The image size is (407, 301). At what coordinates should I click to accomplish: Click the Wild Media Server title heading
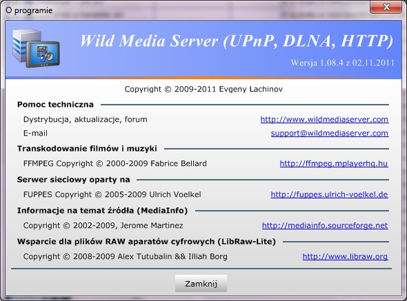[237, 41]
